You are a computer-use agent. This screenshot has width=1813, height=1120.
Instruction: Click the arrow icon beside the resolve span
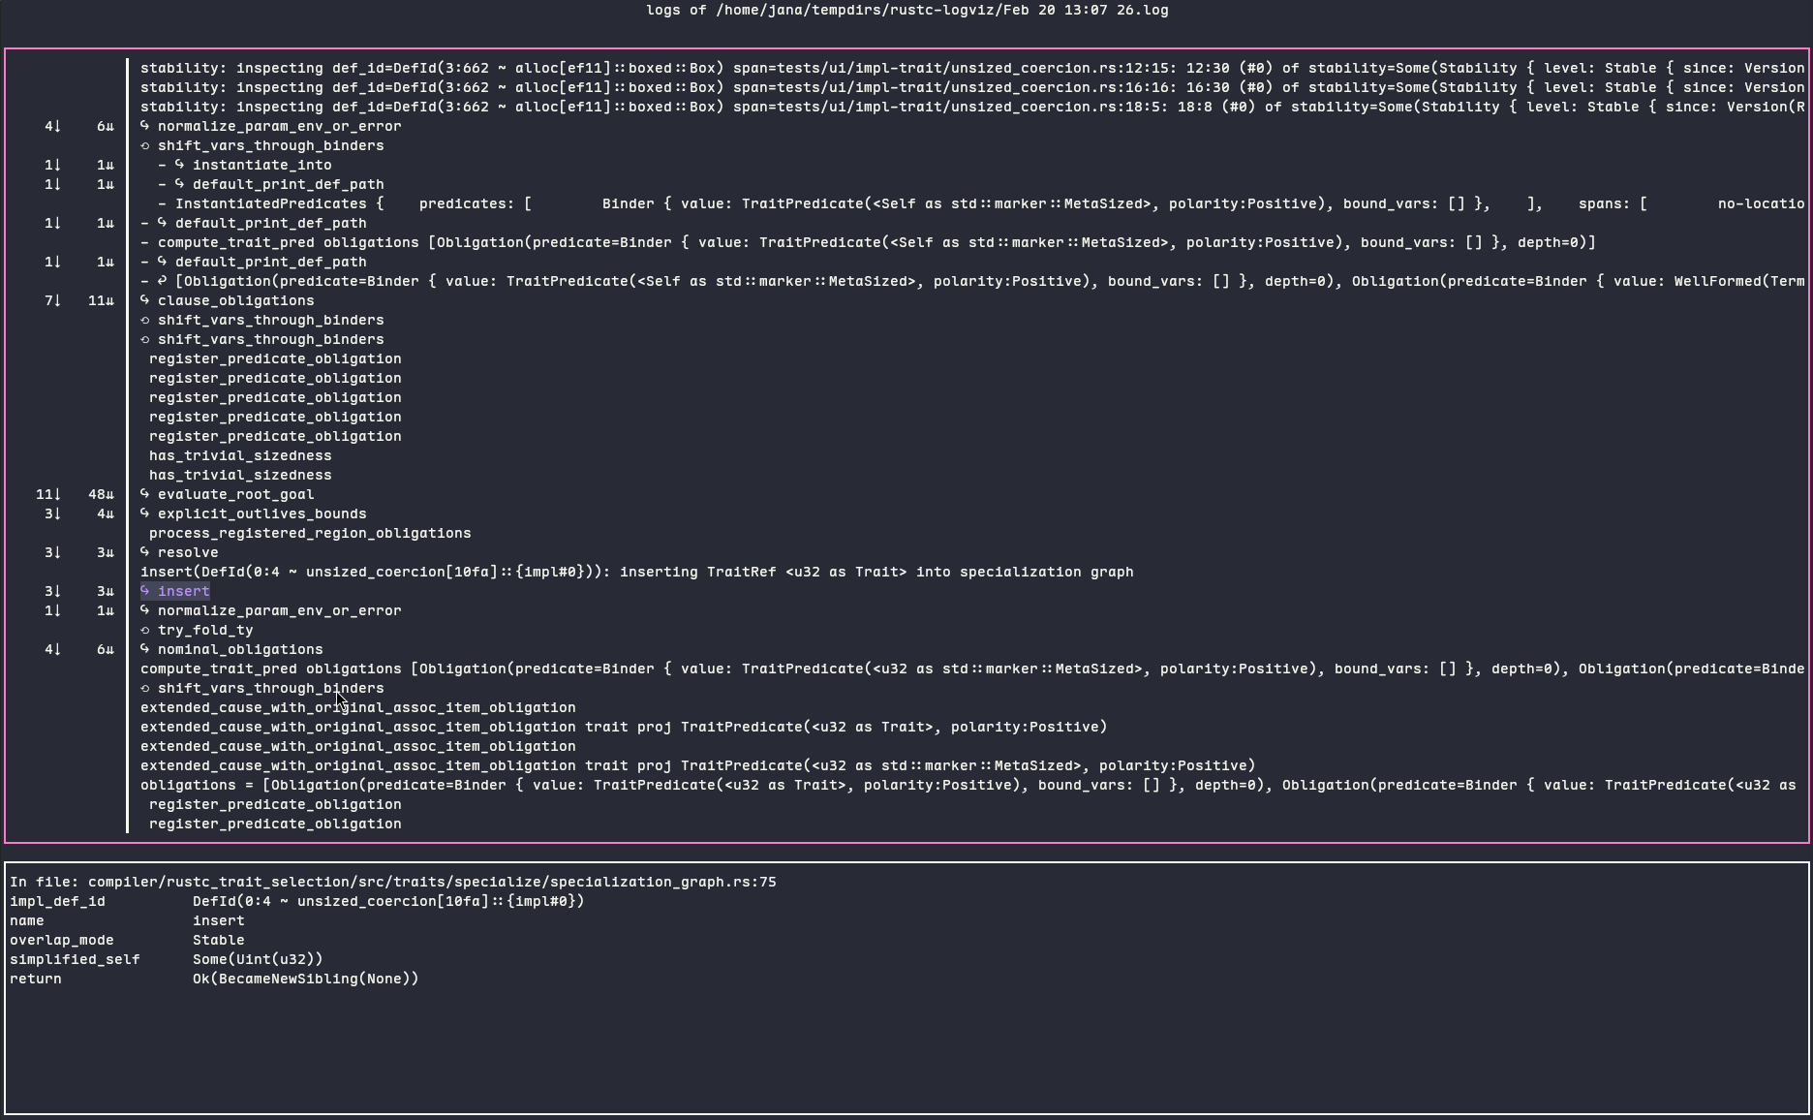pyautogui.click(x=145, y=552)
